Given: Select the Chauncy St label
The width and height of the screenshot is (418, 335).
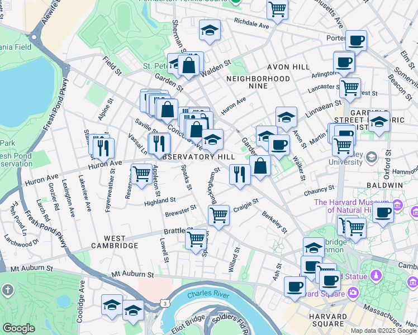Looking at the screenshot, I should point(319,190).
